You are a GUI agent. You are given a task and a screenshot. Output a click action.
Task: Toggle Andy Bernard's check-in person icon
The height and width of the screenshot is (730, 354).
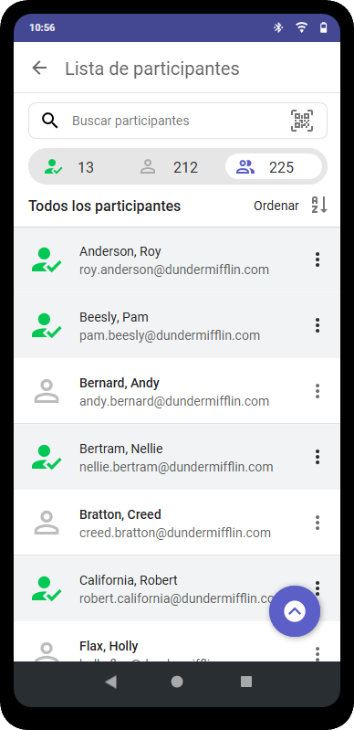coord(47,391)
